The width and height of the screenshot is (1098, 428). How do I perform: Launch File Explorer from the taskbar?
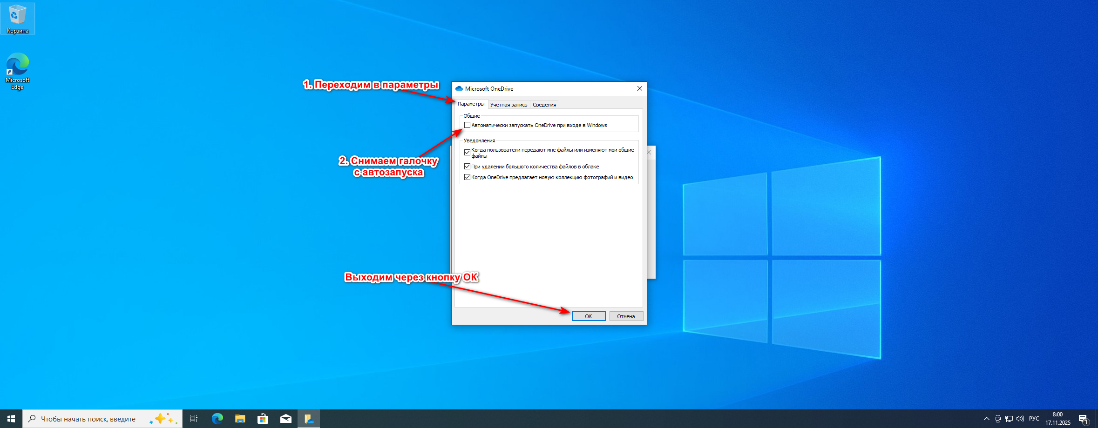240,419
